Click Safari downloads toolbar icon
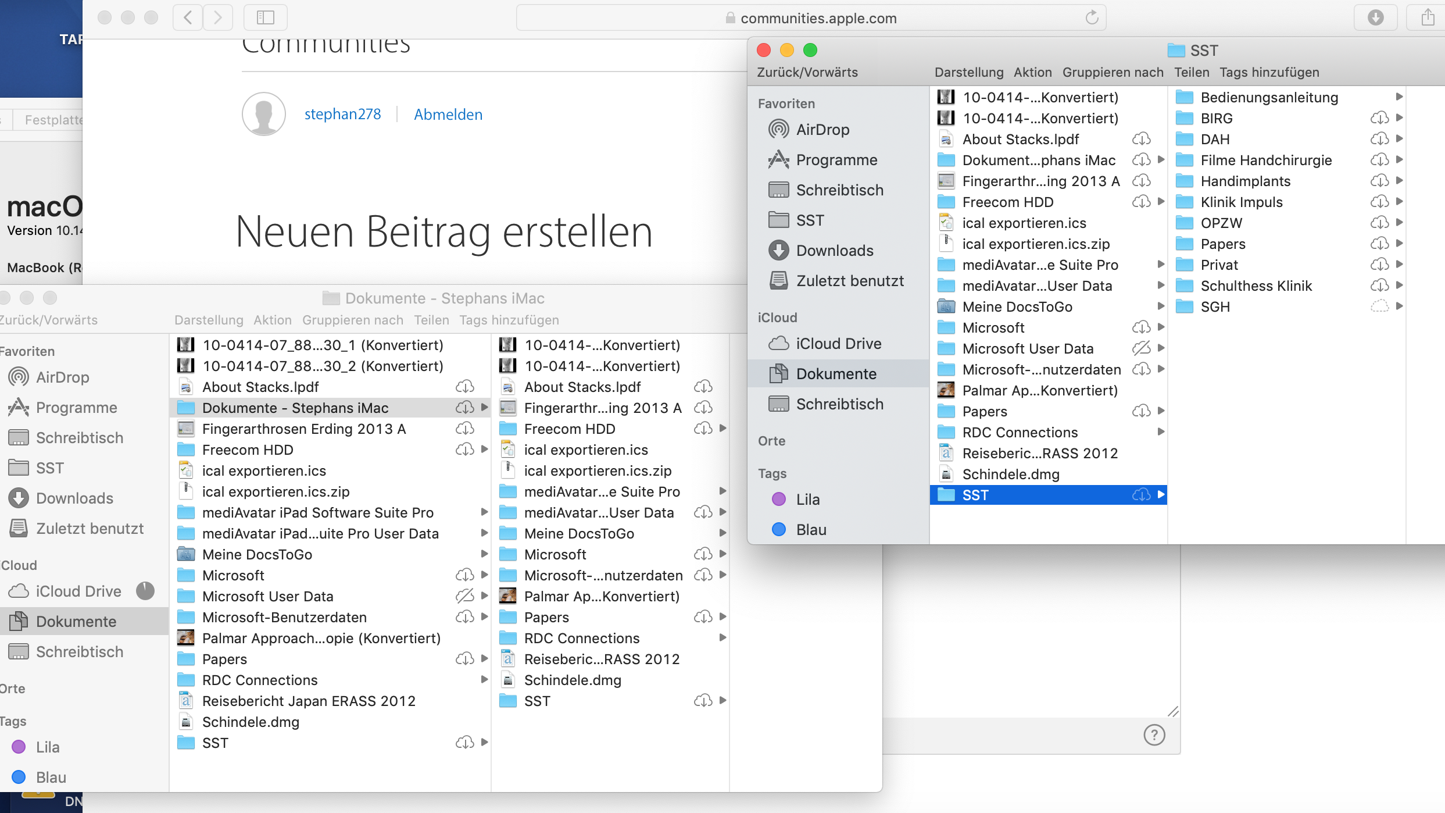This screenshot has height=813, width=1445. tap(1375, 17)
